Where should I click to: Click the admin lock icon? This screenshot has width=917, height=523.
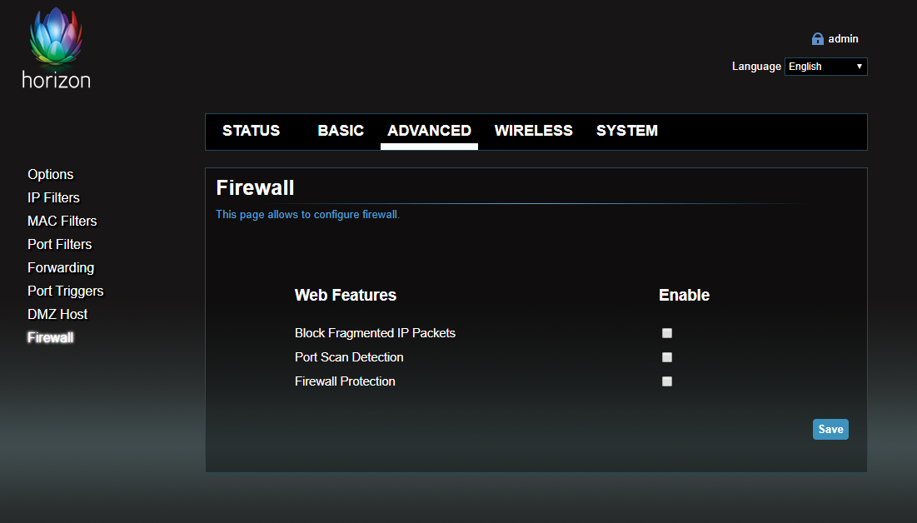(817, 39)
